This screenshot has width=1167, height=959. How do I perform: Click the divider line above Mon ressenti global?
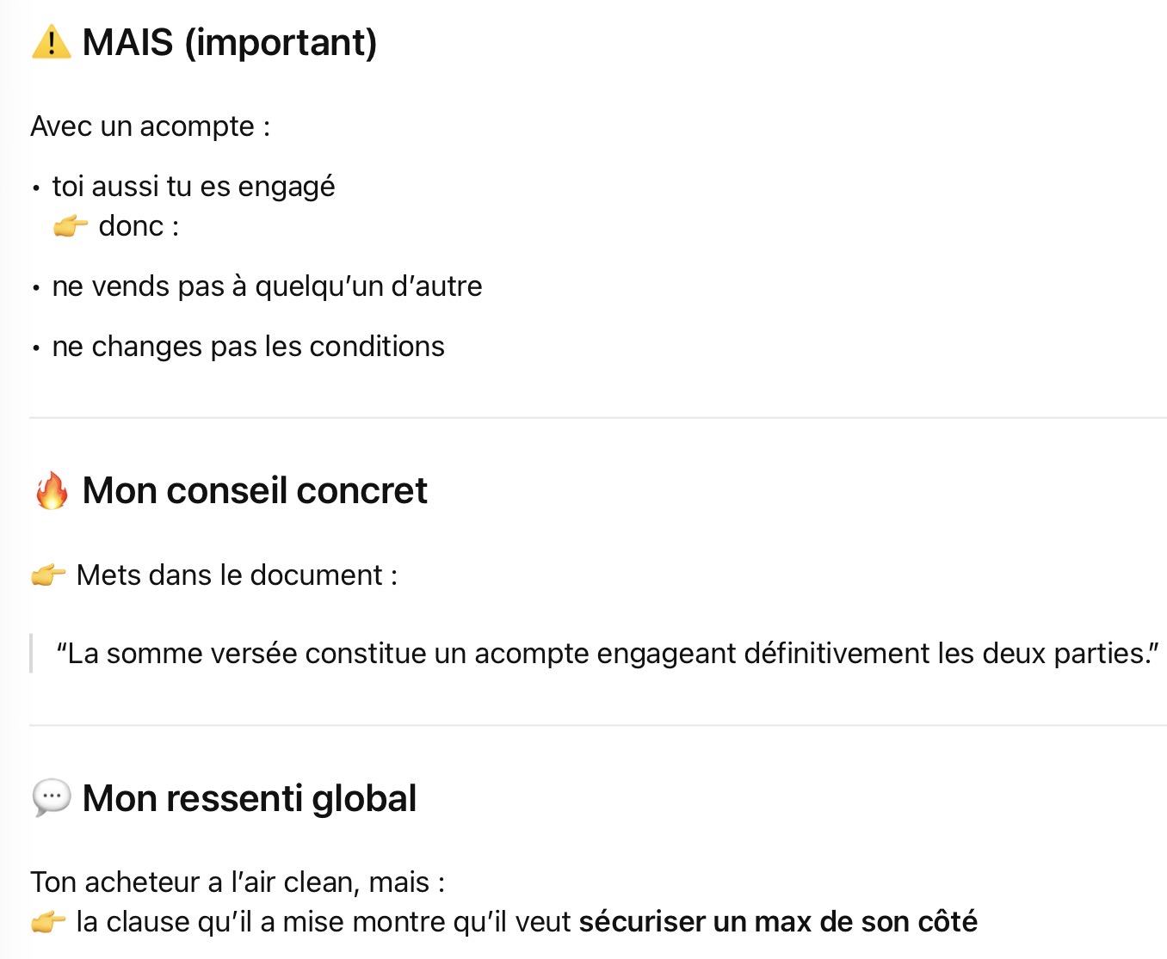tap(598, 725)
